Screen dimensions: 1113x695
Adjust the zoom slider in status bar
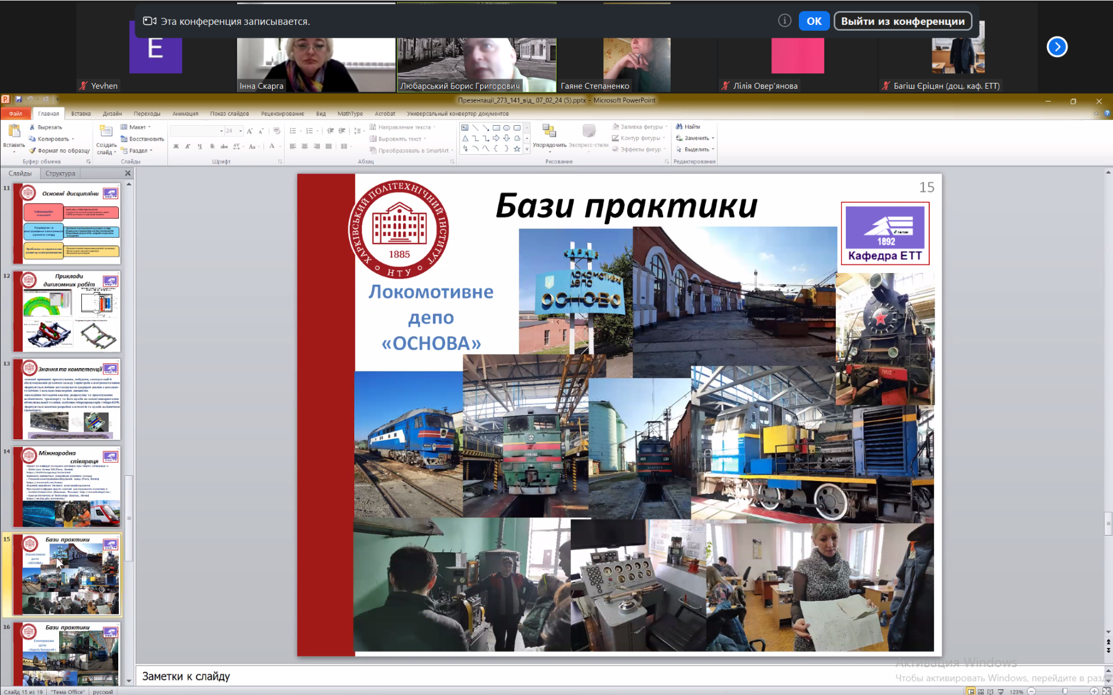click(x=1064, y=691)
